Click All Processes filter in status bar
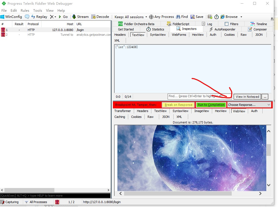This screenshot has height=207, width=278. pyautogui.click(x=36, y=202)
